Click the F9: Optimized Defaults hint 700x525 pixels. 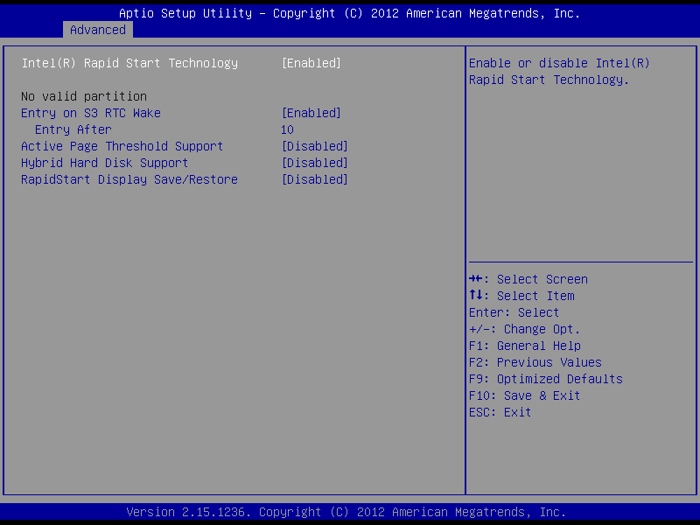[546, 379]
